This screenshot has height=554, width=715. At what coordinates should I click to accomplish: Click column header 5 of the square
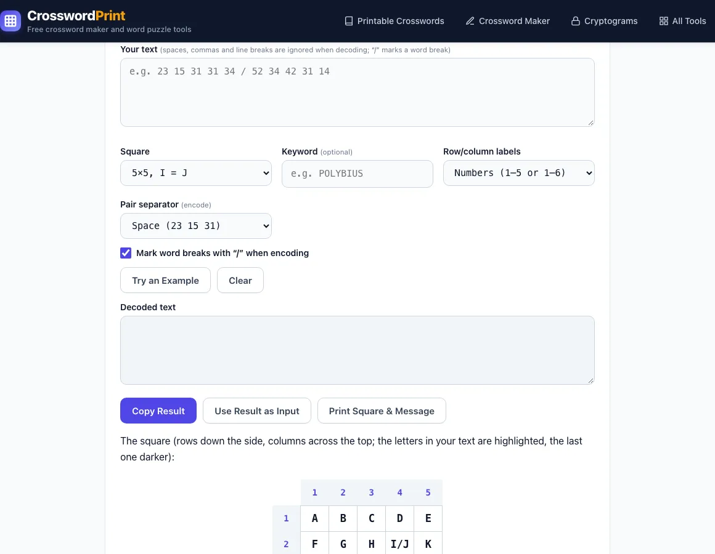tap(428, 492)
